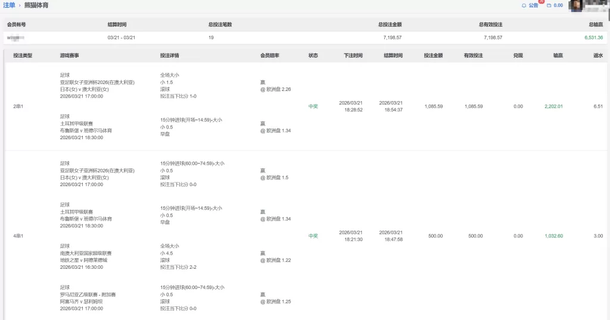Click the 03/21 - 03/21 settlement date range
Viewport: 610px width, 320px height.
pyautogui.click(x=121, y=37)
